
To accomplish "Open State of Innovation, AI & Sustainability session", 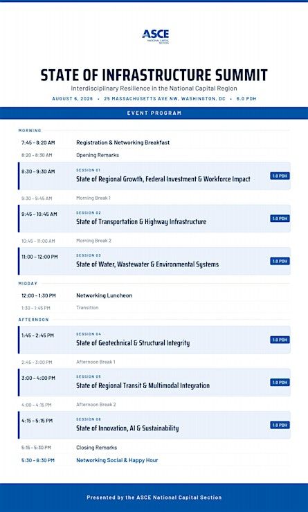I will pyautogui.click(x=127, y=428).
